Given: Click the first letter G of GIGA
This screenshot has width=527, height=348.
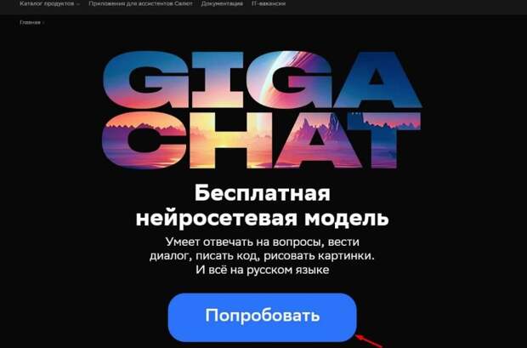Looking at the screenshot, I should click(144, 80).
